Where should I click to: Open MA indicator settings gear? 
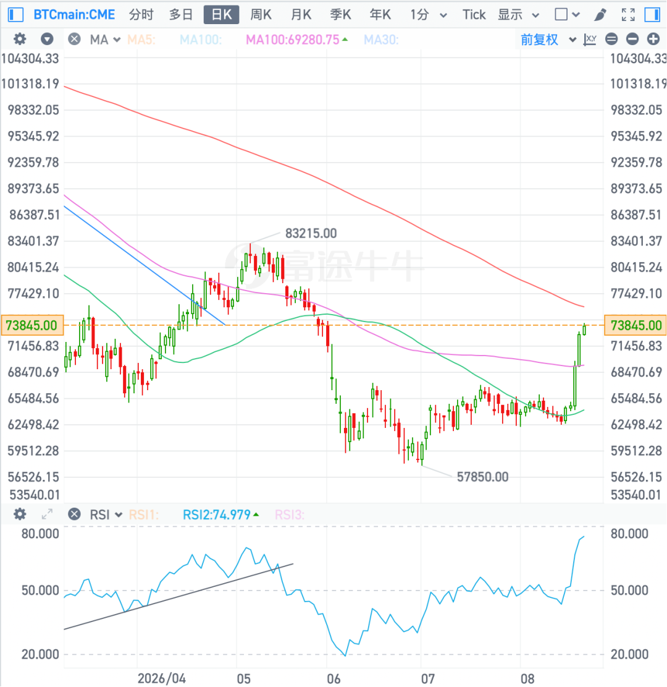[19, 40]
